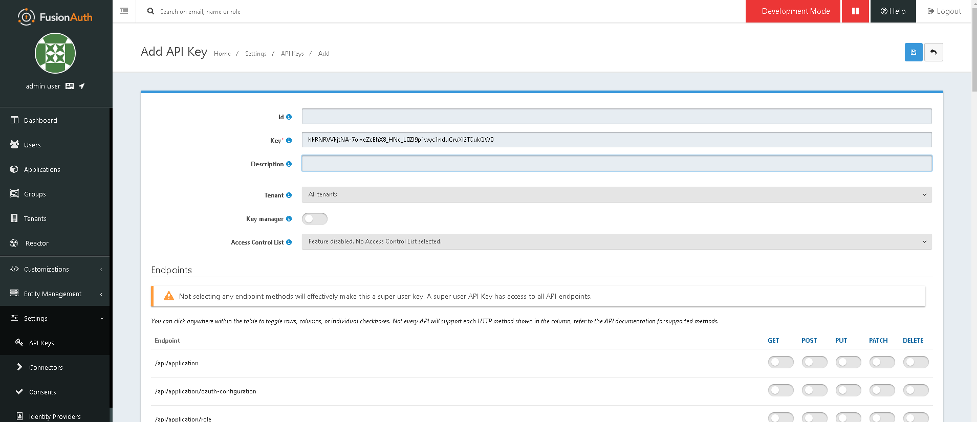977x422 pixels.
Task: Toggle POST for /api/application
Action: pos(814,362)
